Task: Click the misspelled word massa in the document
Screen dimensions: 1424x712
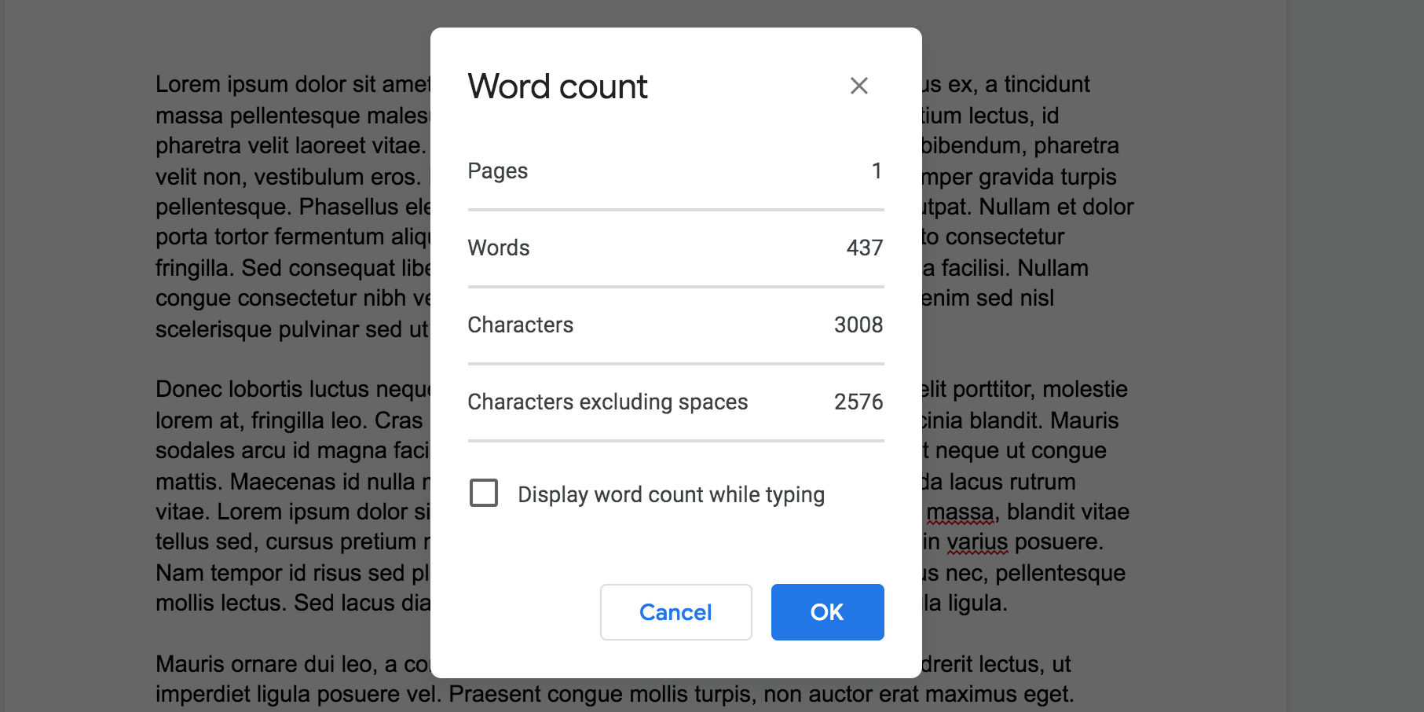Action: [x=960, y=511]
